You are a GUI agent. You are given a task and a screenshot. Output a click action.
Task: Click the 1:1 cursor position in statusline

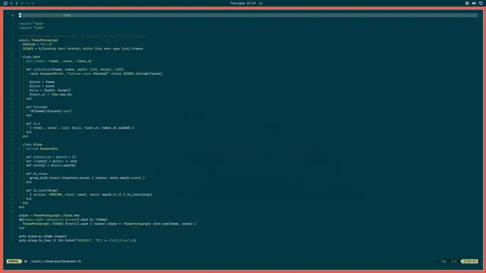coord(454,261)
